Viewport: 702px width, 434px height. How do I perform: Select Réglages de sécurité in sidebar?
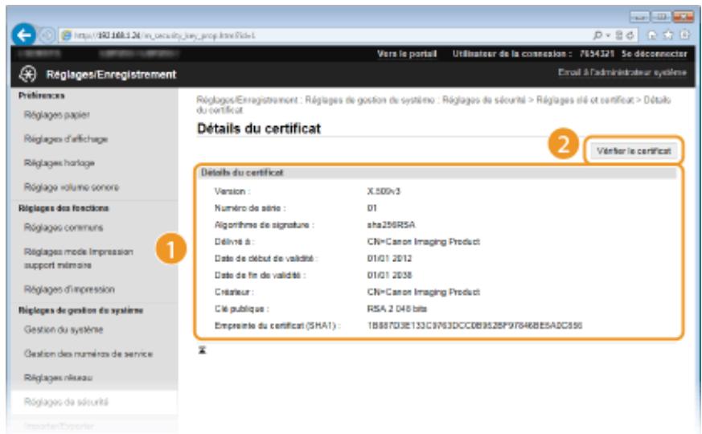66,402
